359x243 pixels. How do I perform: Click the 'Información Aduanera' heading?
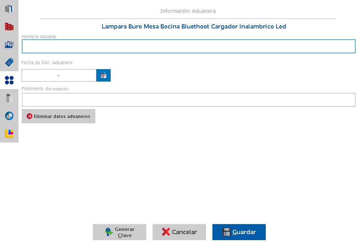coord(188,11)
